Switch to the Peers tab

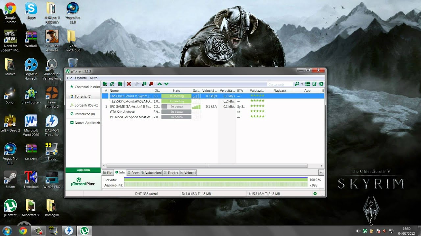pos(134,172)
